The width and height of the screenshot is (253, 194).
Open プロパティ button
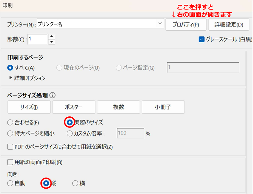[x=186, y=24]
